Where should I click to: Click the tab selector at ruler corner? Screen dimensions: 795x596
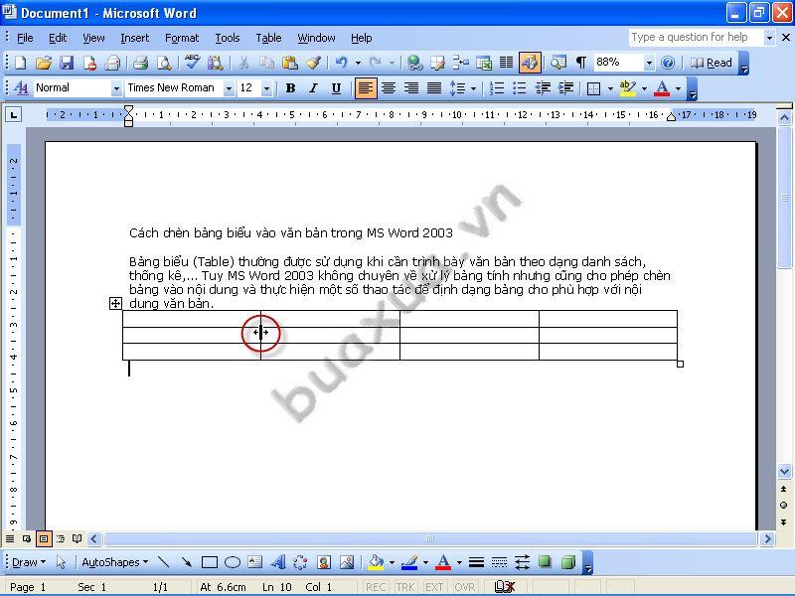pyautogui.click(x=14, y=115)
